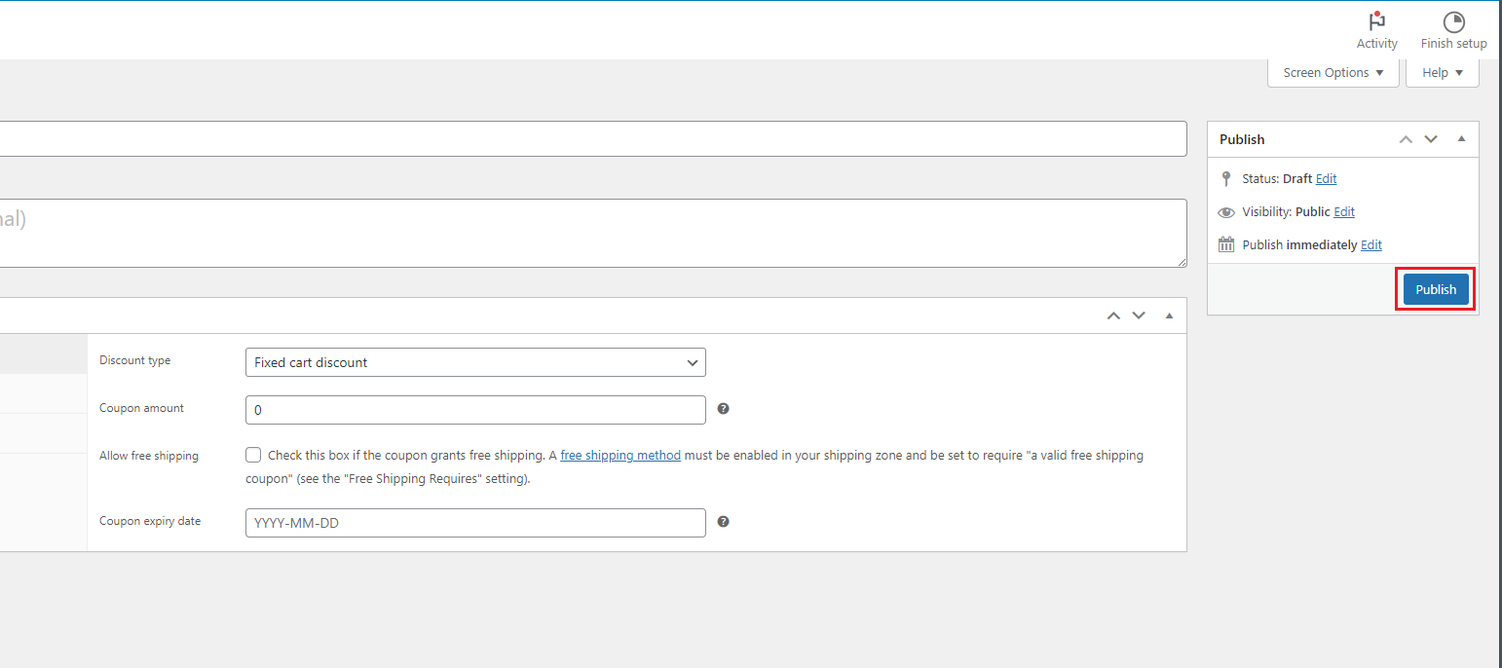Click help icon beside Coupon expiry date
The width and height of the screenshot is (1502, 668).
click(x=723, y=522)
